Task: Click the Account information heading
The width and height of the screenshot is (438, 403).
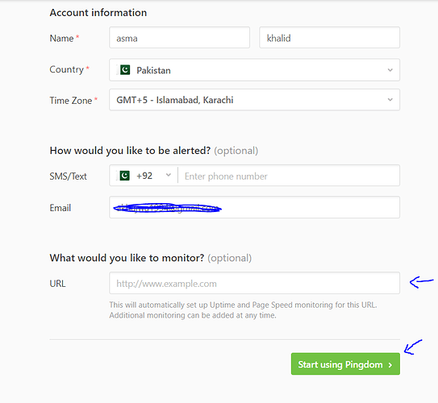Action: coord(98,13)
